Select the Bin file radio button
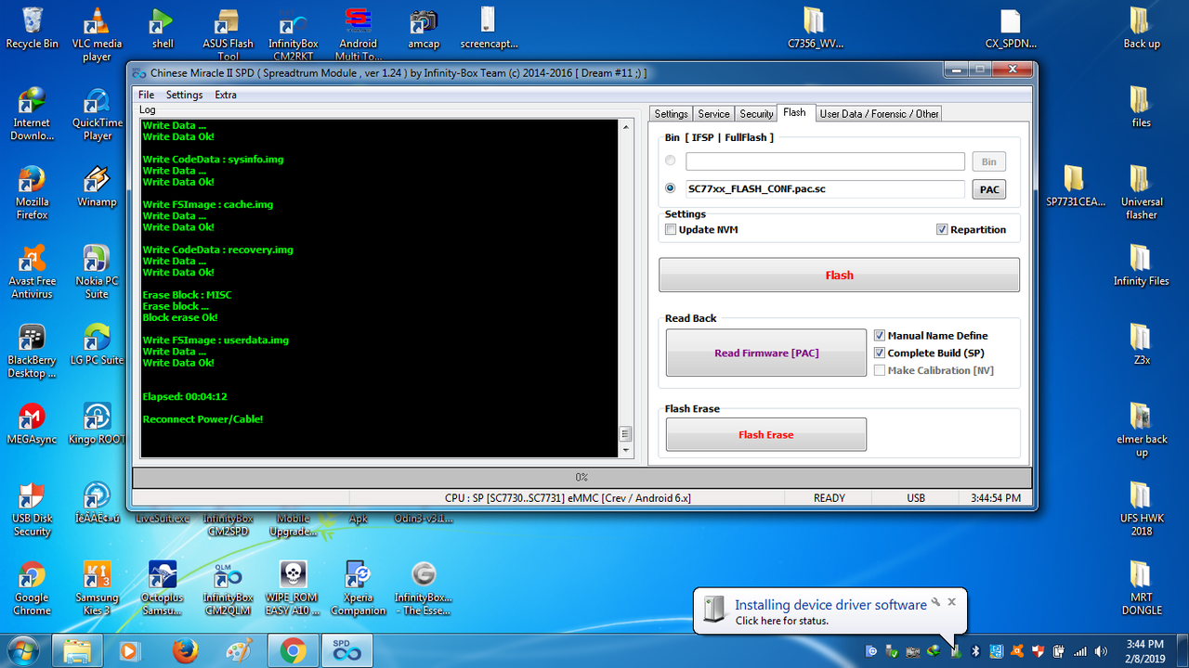1189x668 pixels. click(671, 161)
